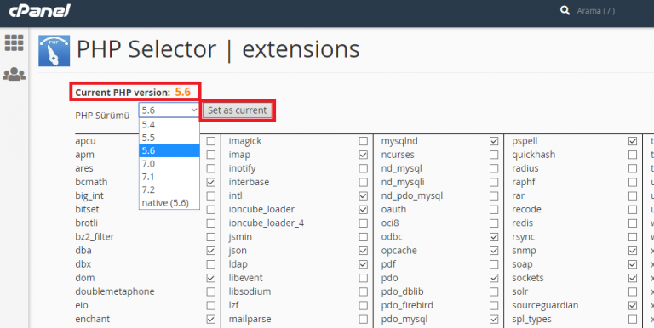654x328 pixels.
Task: Check the rsync extension
Action: [633, 237]
